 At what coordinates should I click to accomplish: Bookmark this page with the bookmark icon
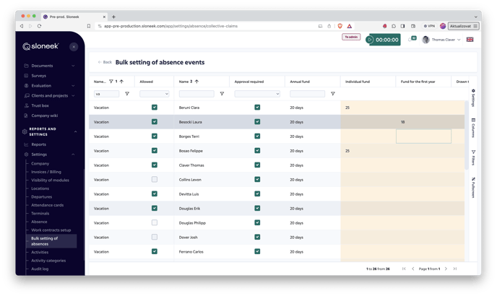tap(89, 26)
